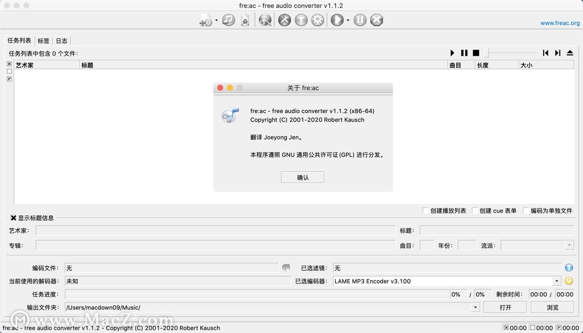Image resolution: width=583 pixels, height=333 pixels.
Task: Click the '翻译 Joeyong Jen。' text in the dialog
Action: [277, 137]
